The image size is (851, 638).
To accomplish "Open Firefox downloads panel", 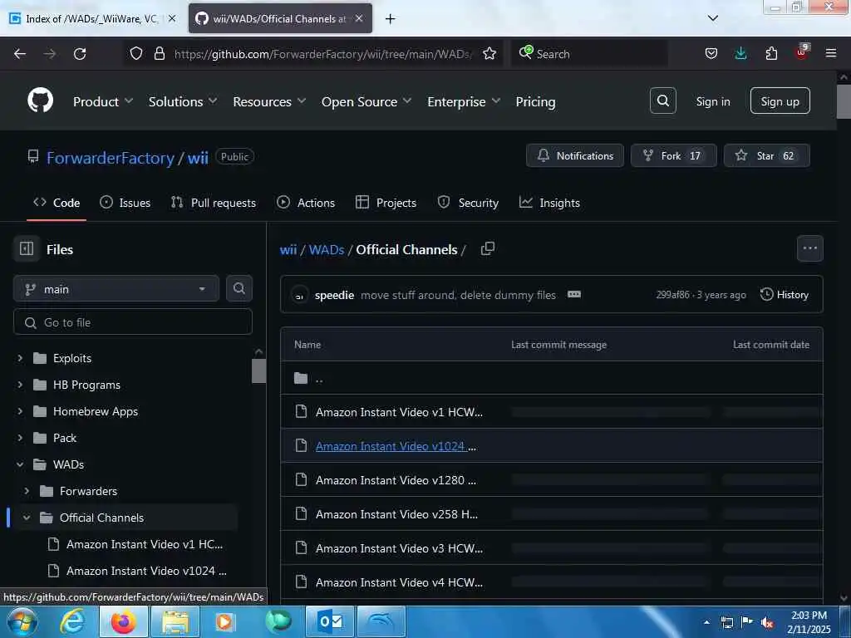I will 740,53.
